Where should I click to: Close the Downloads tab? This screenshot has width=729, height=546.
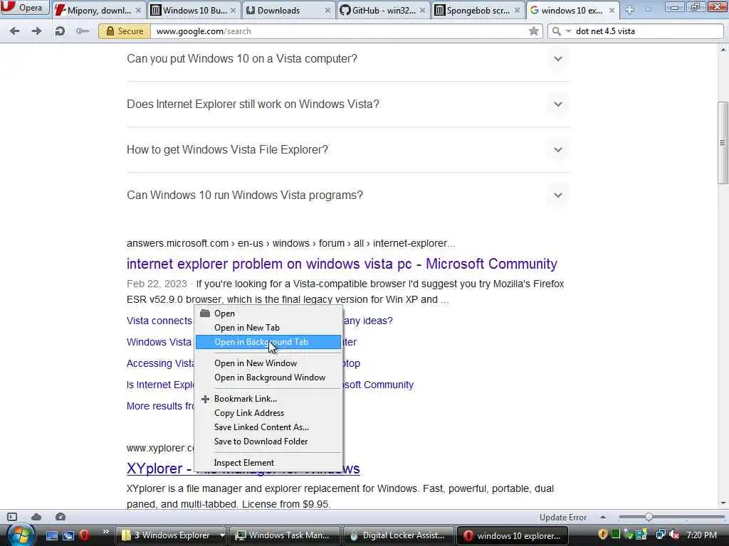[327, 10]
